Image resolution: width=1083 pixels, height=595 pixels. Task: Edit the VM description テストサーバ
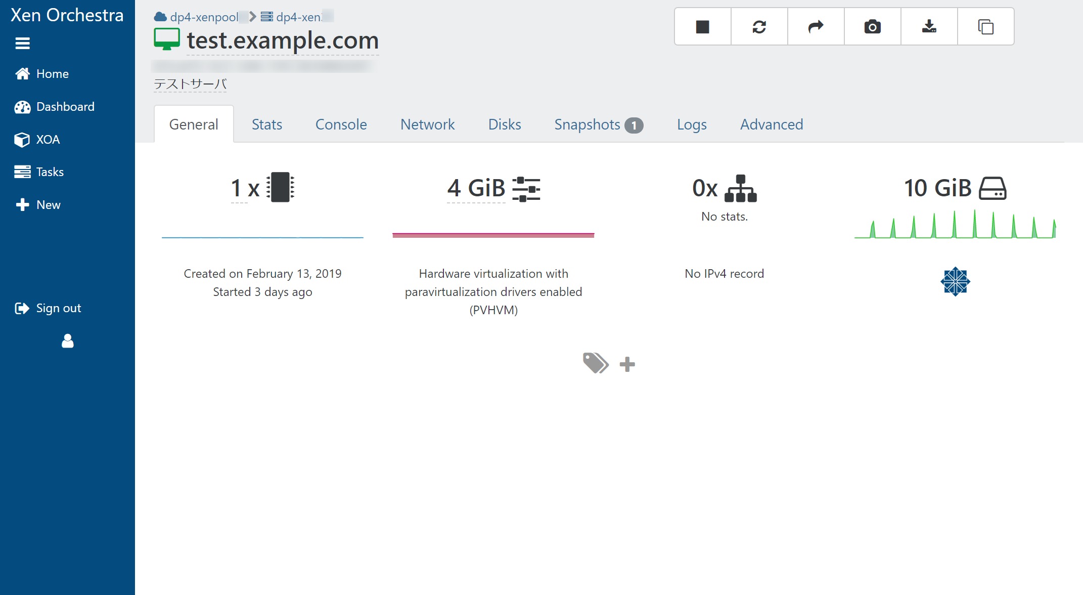[x=190, y=84]
